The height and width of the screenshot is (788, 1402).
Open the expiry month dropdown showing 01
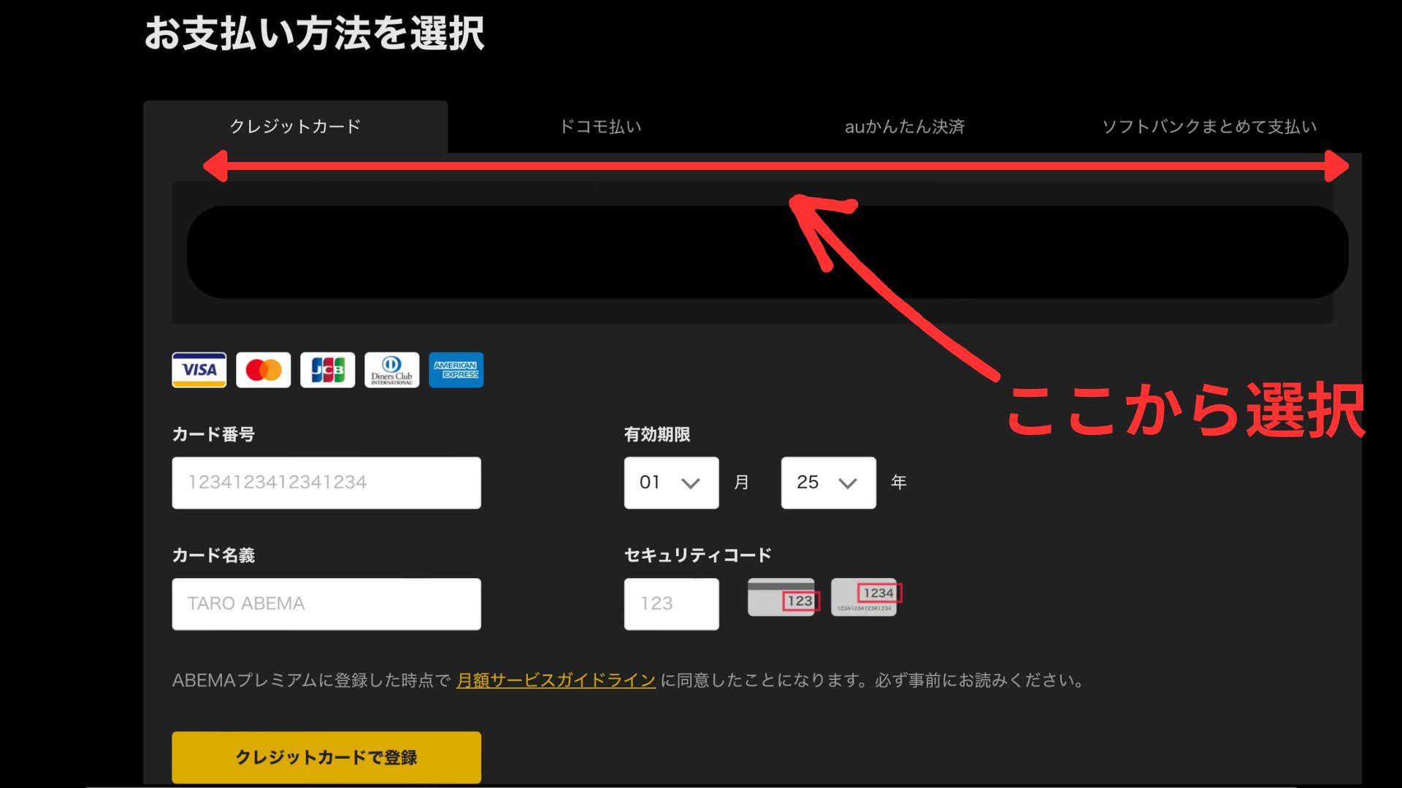tap(672, 482)
